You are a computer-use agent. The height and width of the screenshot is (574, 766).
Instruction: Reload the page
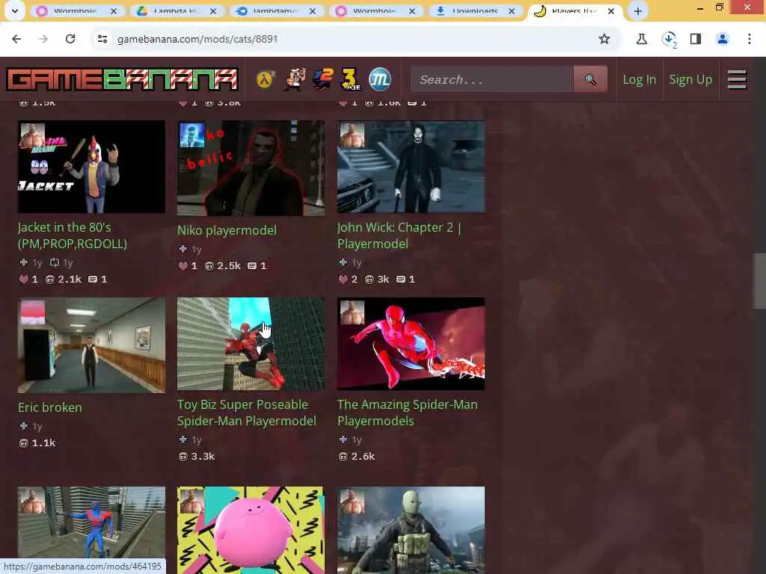click(70, 39)
